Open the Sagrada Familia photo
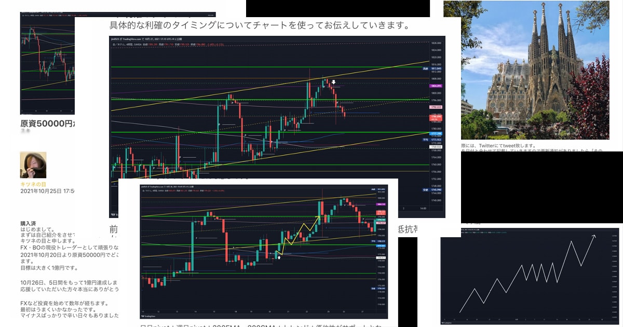Image resolution: width=623 pixels, height=327 pixels. click(535, 70)
